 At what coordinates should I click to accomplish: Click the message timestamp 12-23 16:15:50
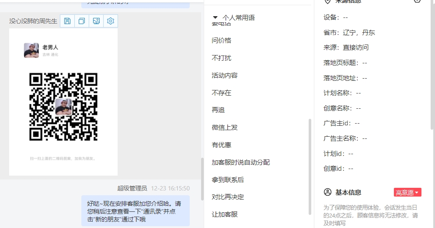coord(171,188)
